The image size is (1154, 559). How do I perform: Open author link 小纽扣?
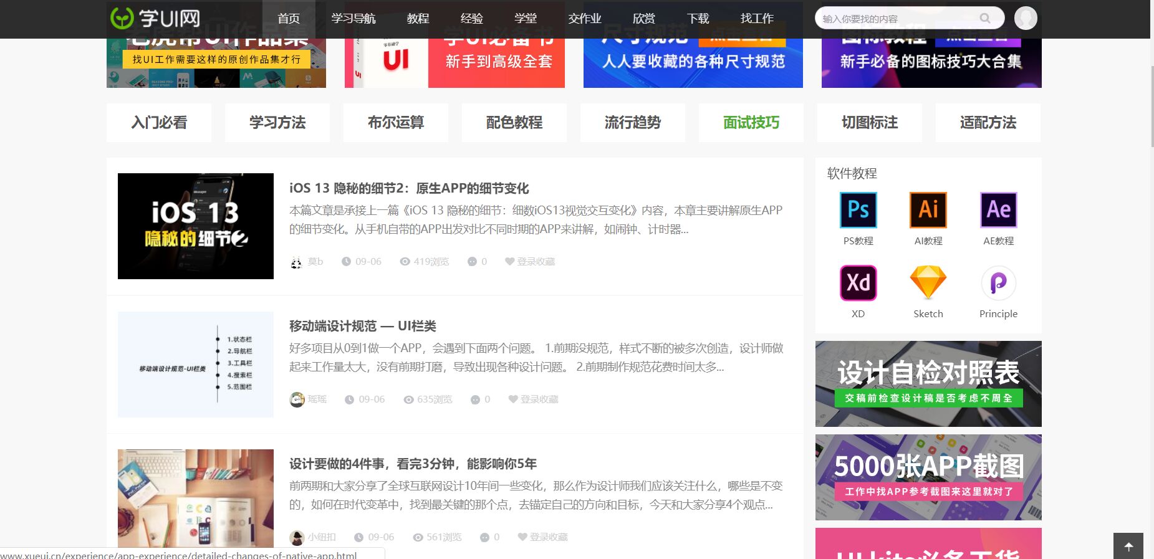click(x=322, y=537)
